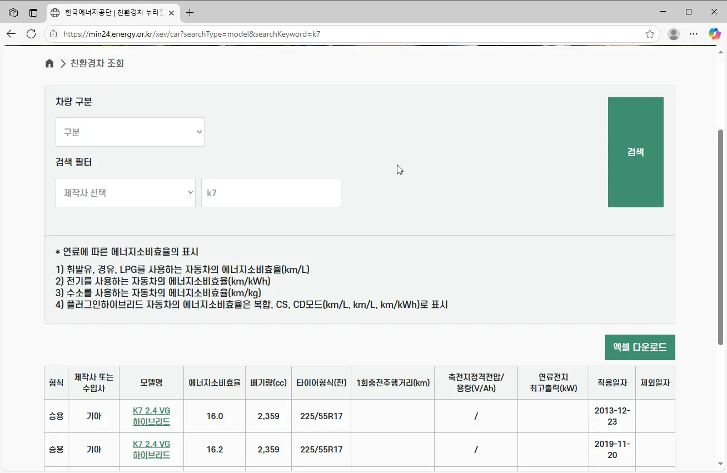
Task: Click the 제외일자 column header
Action: tap(655, 383)
